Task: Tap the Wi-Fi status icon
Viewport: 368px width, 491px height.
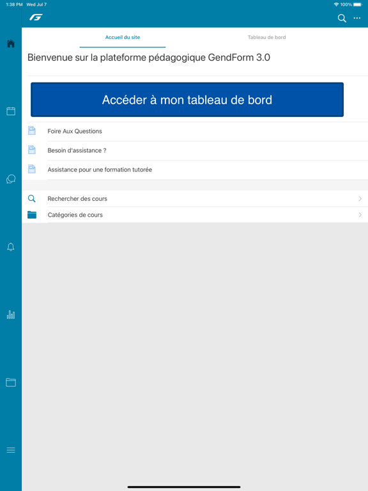Action: coord(336,4)
